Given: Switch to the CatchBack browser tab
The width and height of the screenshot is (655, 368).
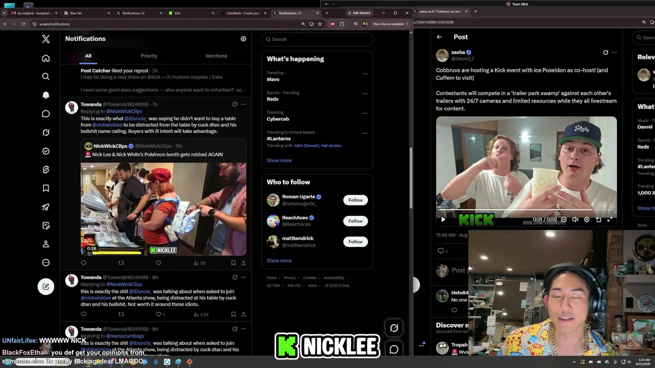Looking at the screenshot, I should click(243, 13).
